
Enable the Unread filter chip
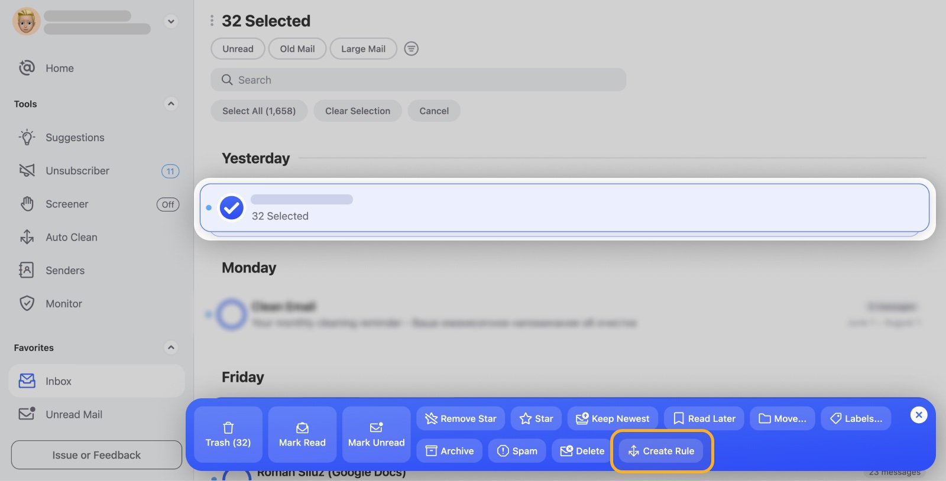pos(237,48)
